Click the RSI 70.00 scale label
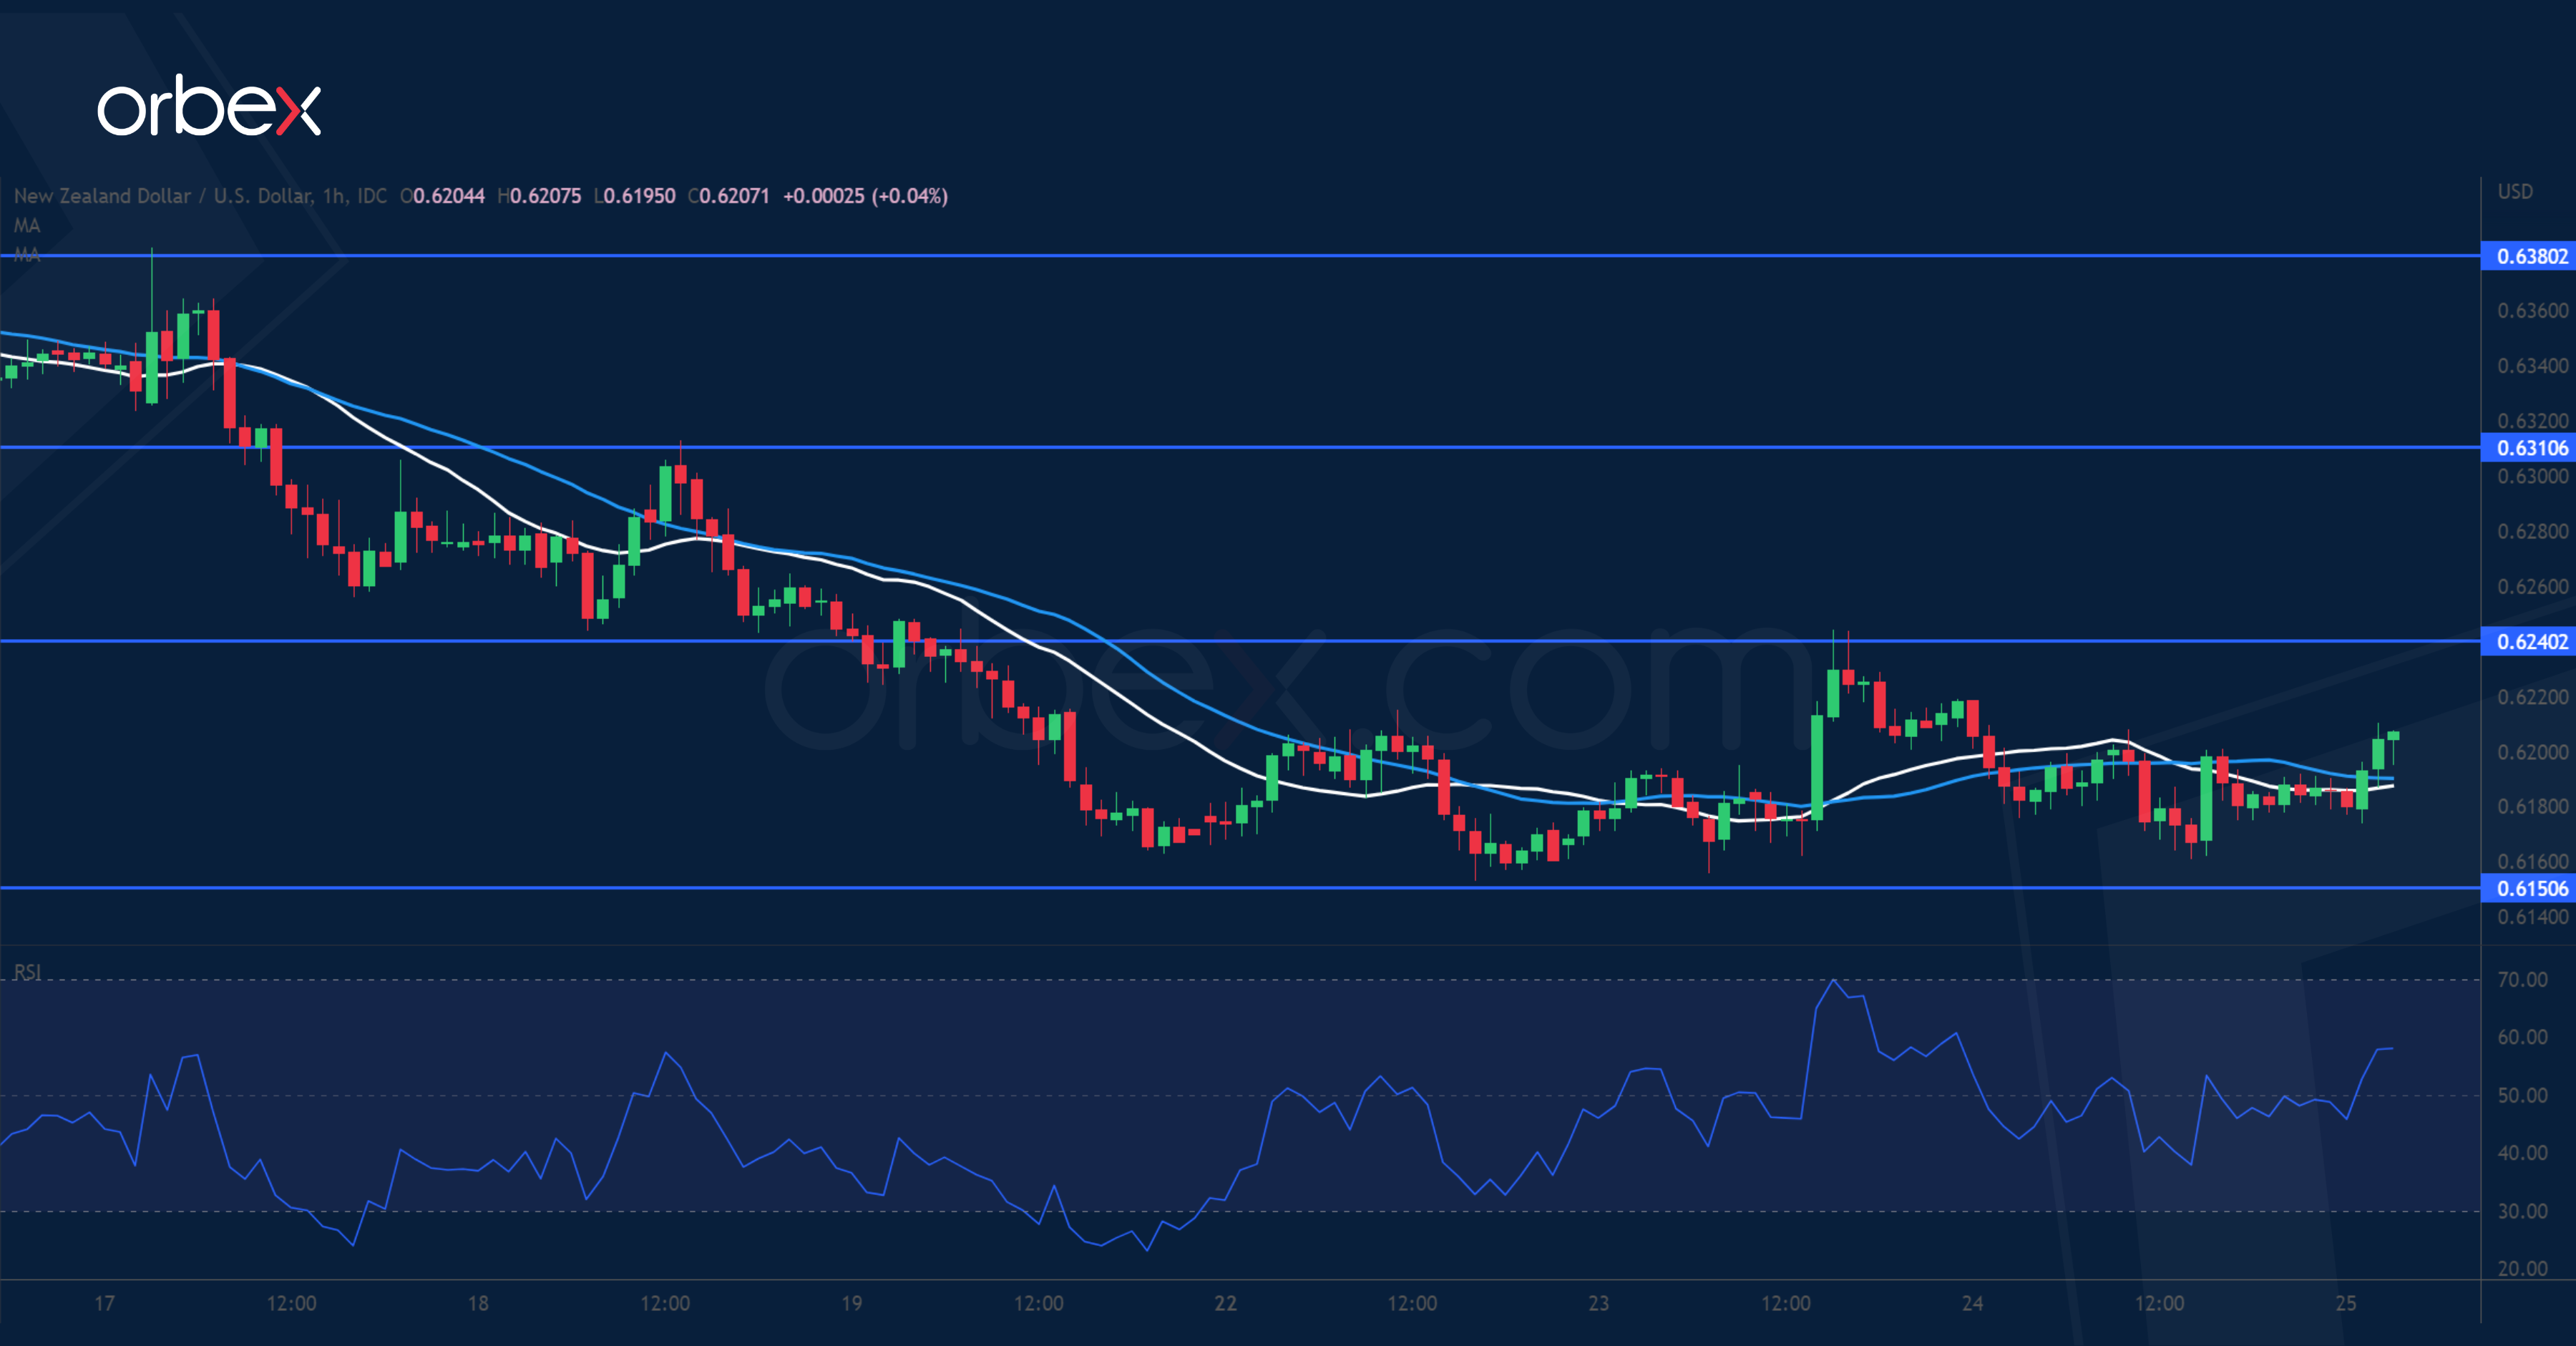The image size is (2576, 1346). [2522, 980]
